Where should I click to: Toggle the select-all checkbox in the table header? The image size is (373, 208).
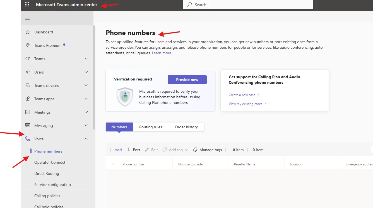point(112,164)
